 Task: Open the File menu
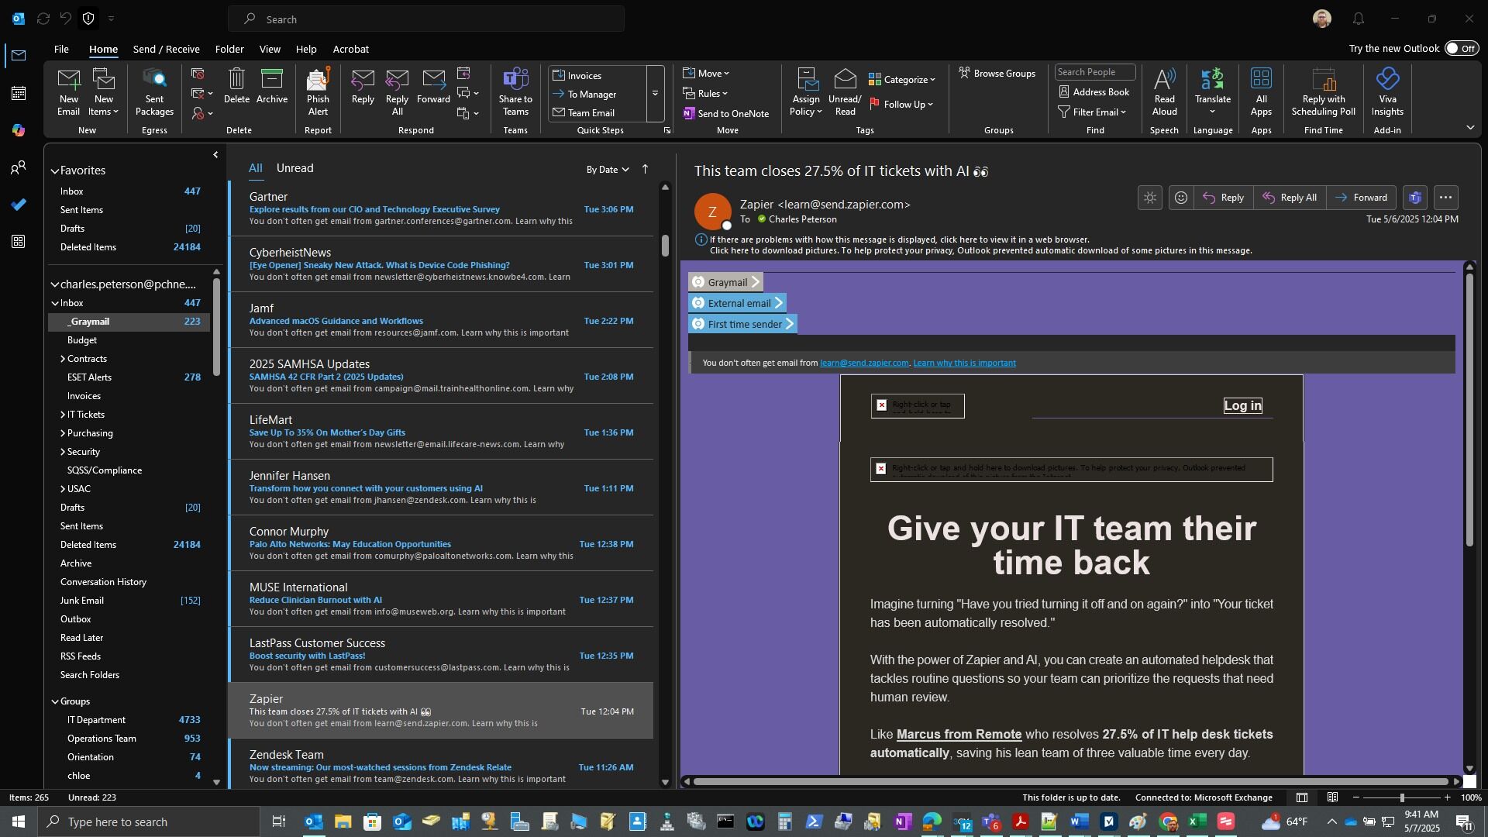click(61, 49)
